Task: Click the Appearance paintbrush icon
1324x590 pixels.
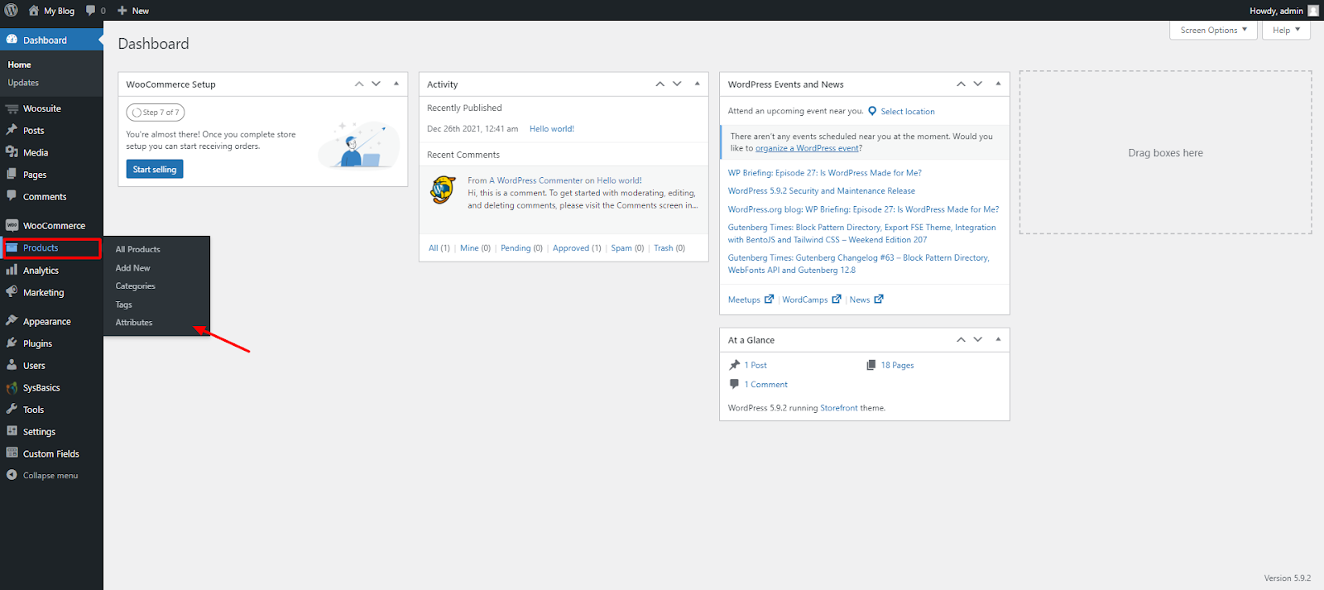Action: point(12,321)
